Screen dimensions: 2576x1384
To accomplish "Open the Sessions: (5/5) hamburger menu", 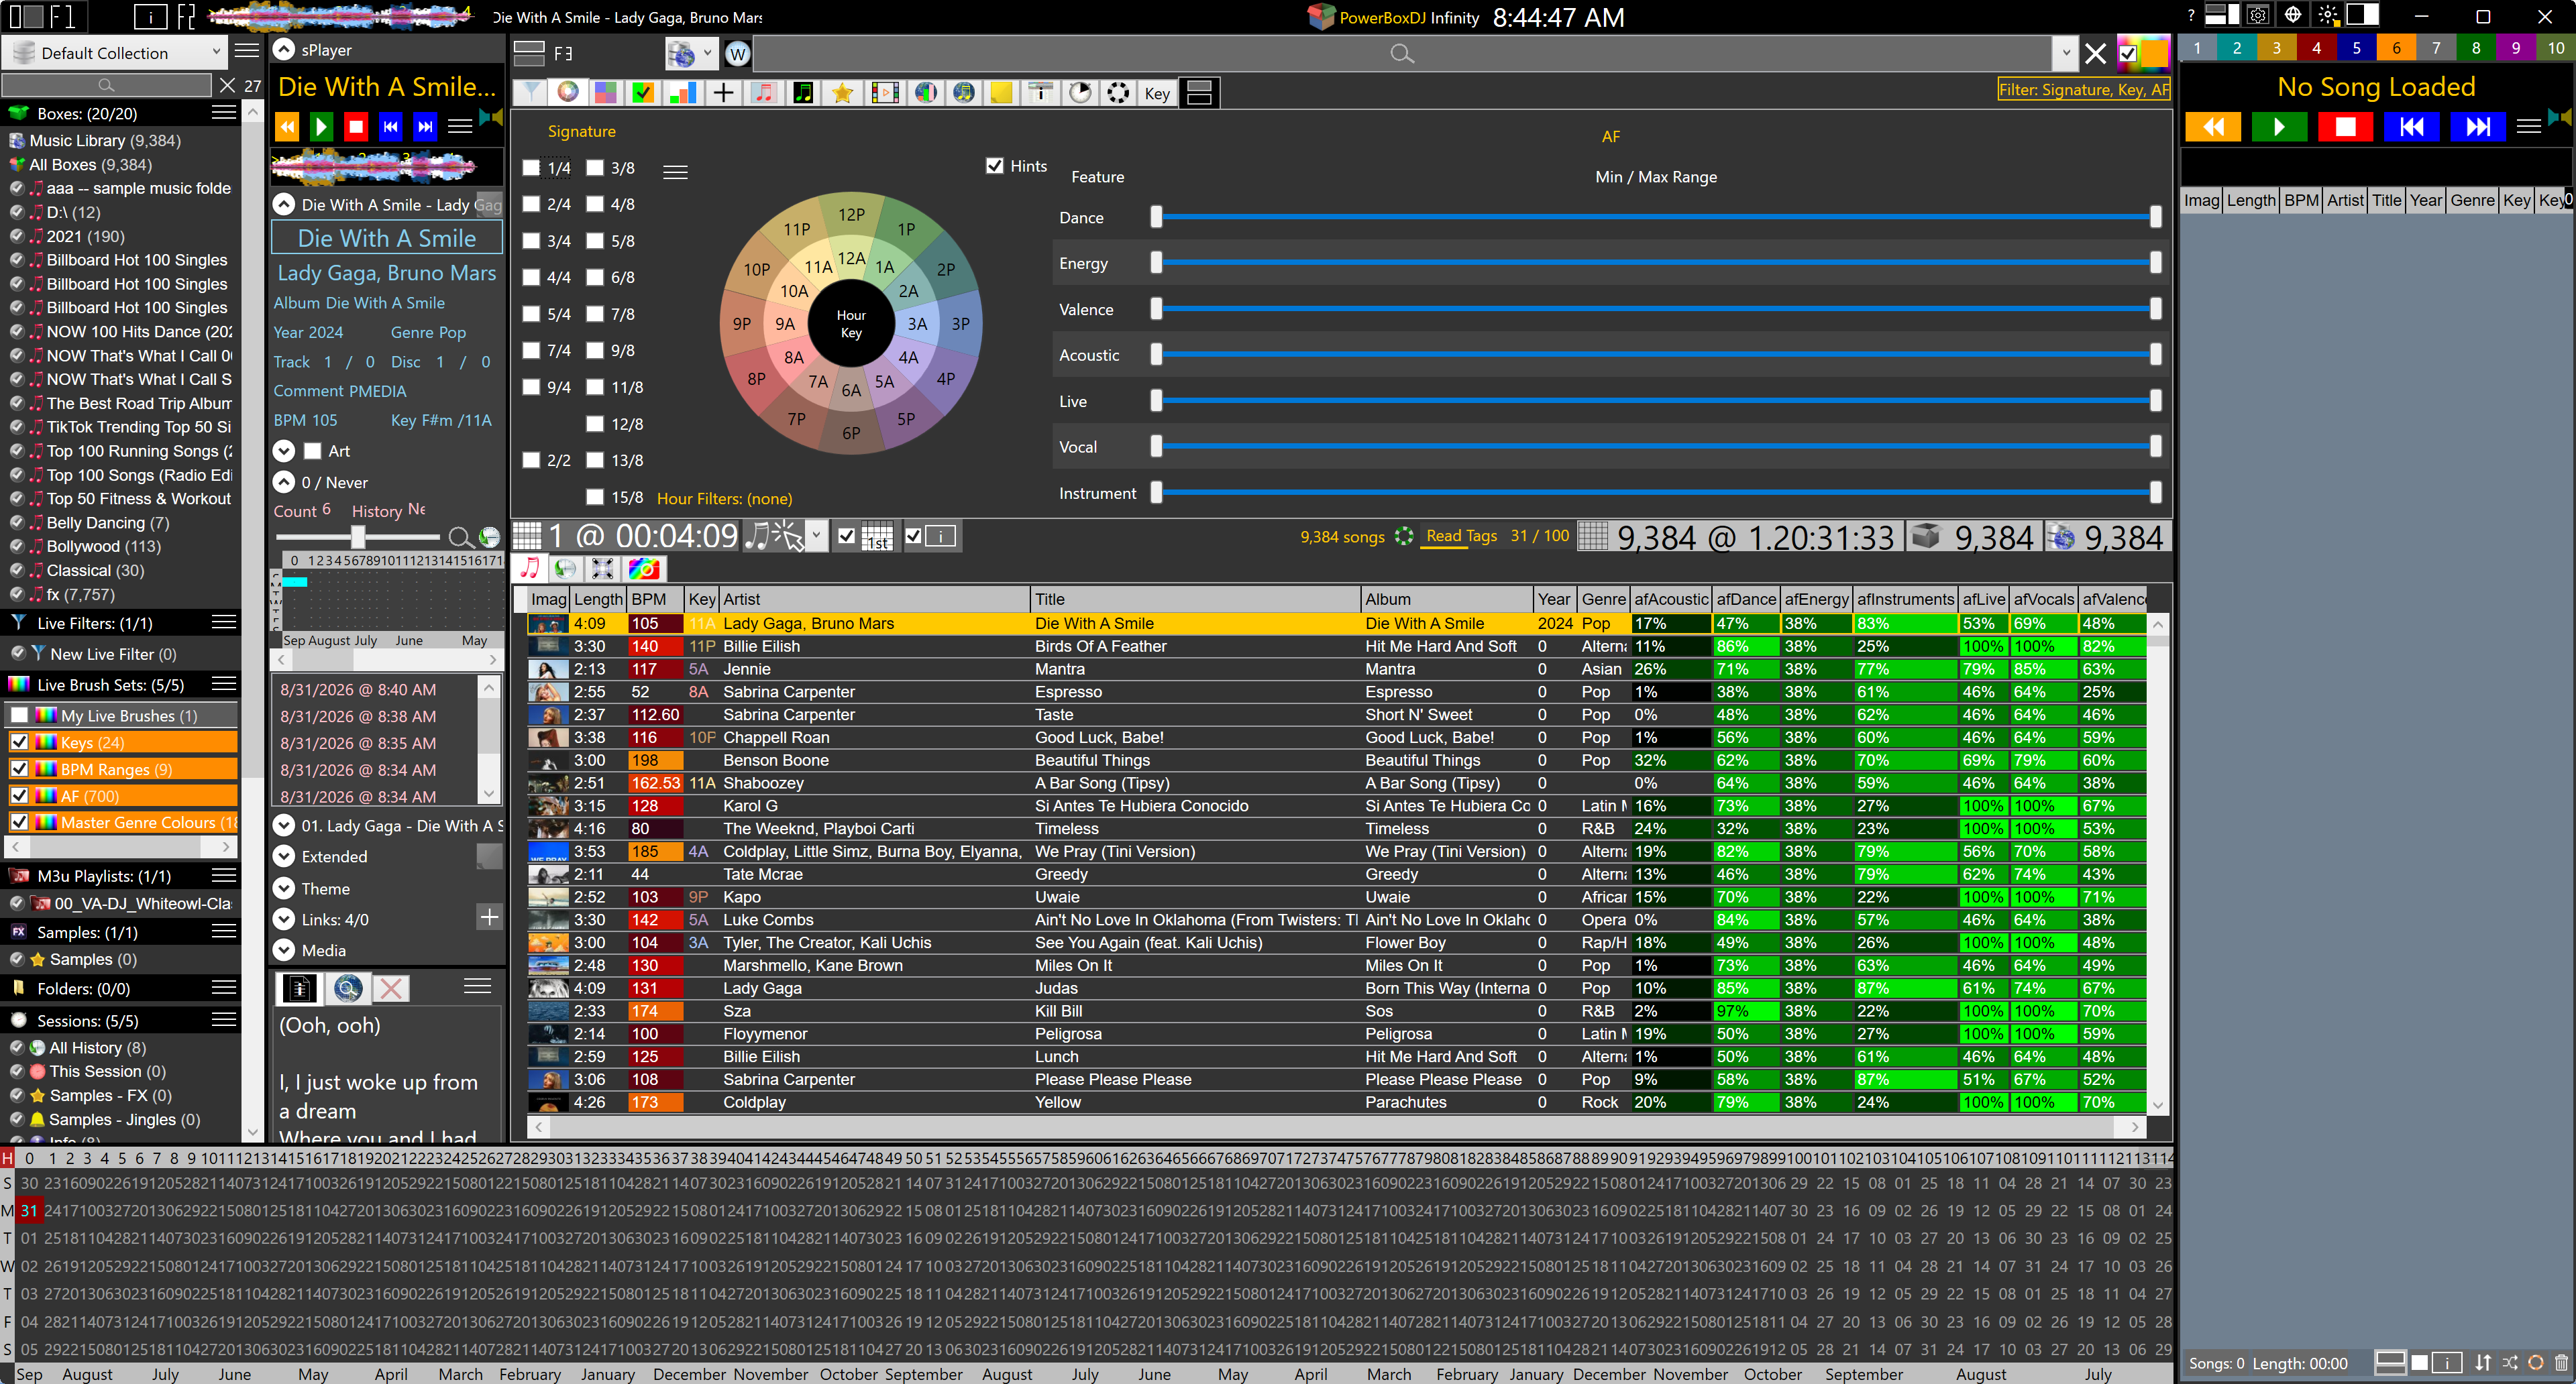I will [224, 1021].
